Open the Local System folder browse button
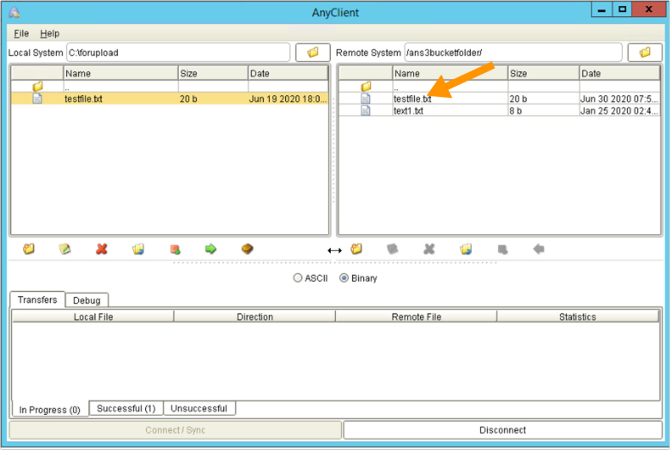 click(313, 52)
